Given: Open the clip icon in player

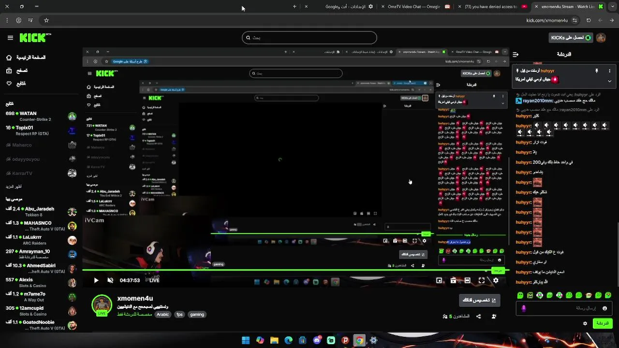Looking at the screenshot, I should (453, 280).
